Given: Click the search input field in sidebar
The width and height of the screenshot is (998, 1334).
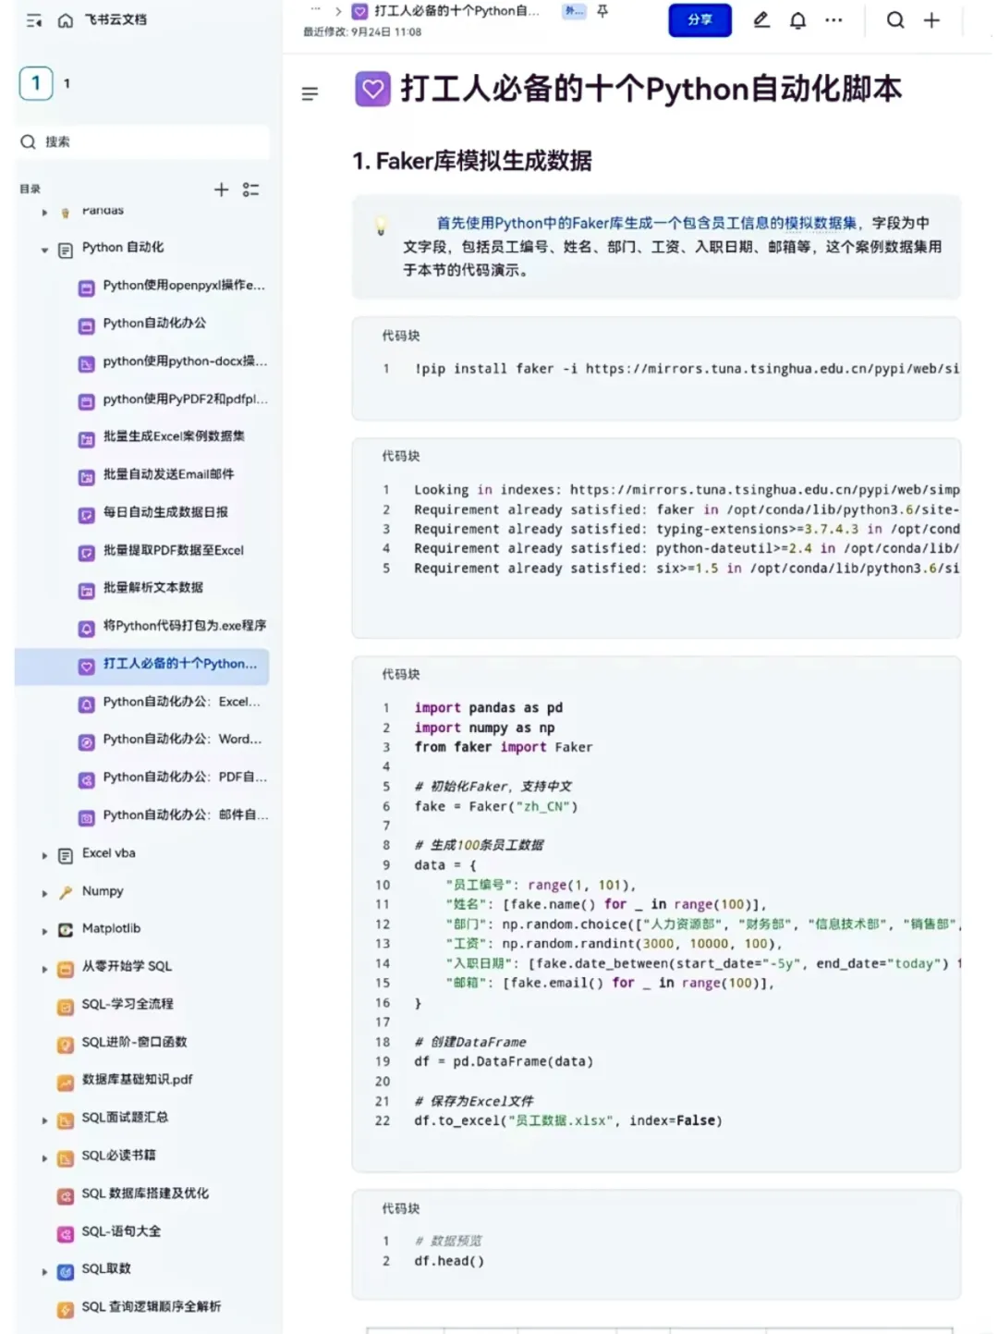Looking at the screenshot, I should [143, 141].
